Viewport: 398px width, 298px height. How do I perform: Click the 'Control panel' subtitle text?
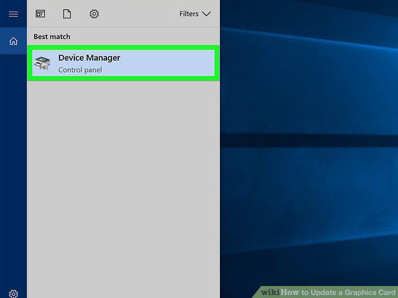coord(80,70)
